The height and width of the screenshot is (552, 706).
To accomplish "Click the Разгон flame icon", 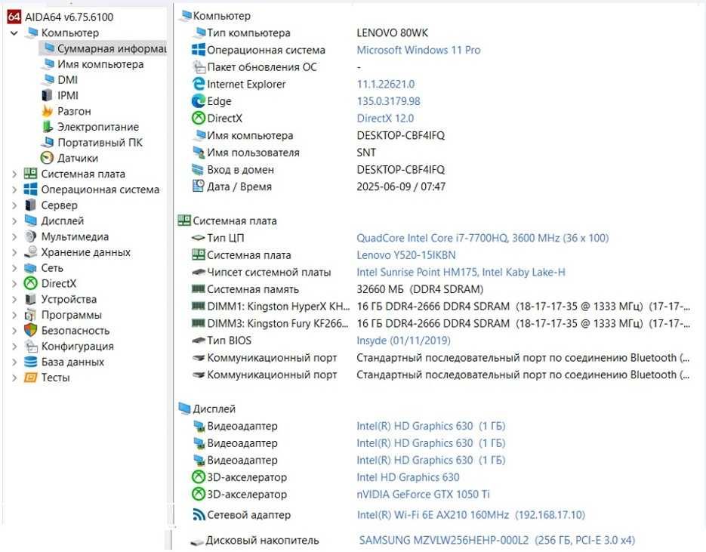I will (x=47, y=111).
